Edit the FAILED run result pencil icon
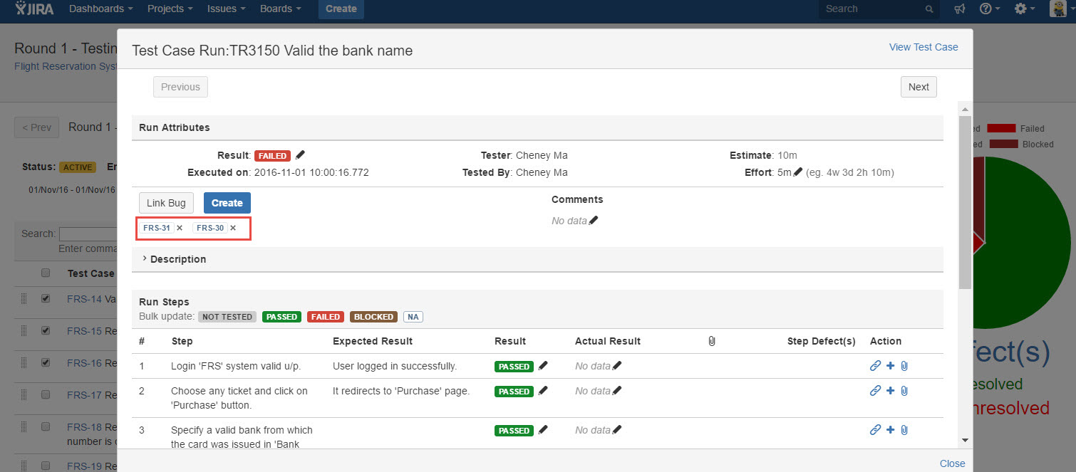 (300, 154)
